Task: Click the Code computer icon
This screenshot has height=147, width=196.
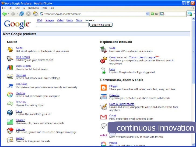Action: [104, 50]
